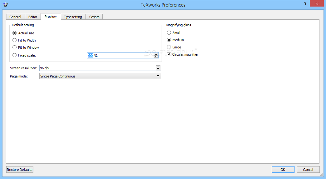Decrease screen resolution with down arrow
The width and height of the screenshot is (326, 179).
(158, 69)
